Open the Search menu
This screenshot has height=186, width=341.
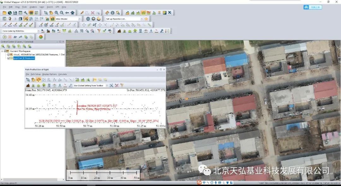(50, 7)
